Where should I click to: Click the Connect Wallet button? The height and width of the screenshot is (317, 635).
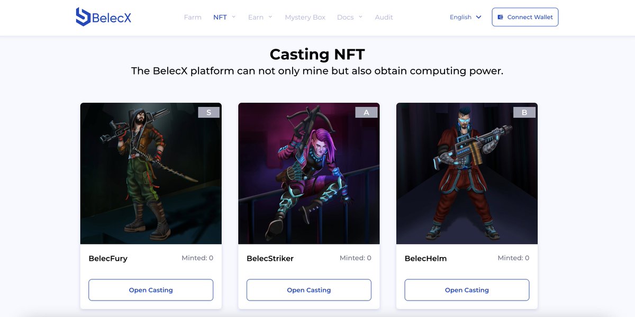point(525,17)
